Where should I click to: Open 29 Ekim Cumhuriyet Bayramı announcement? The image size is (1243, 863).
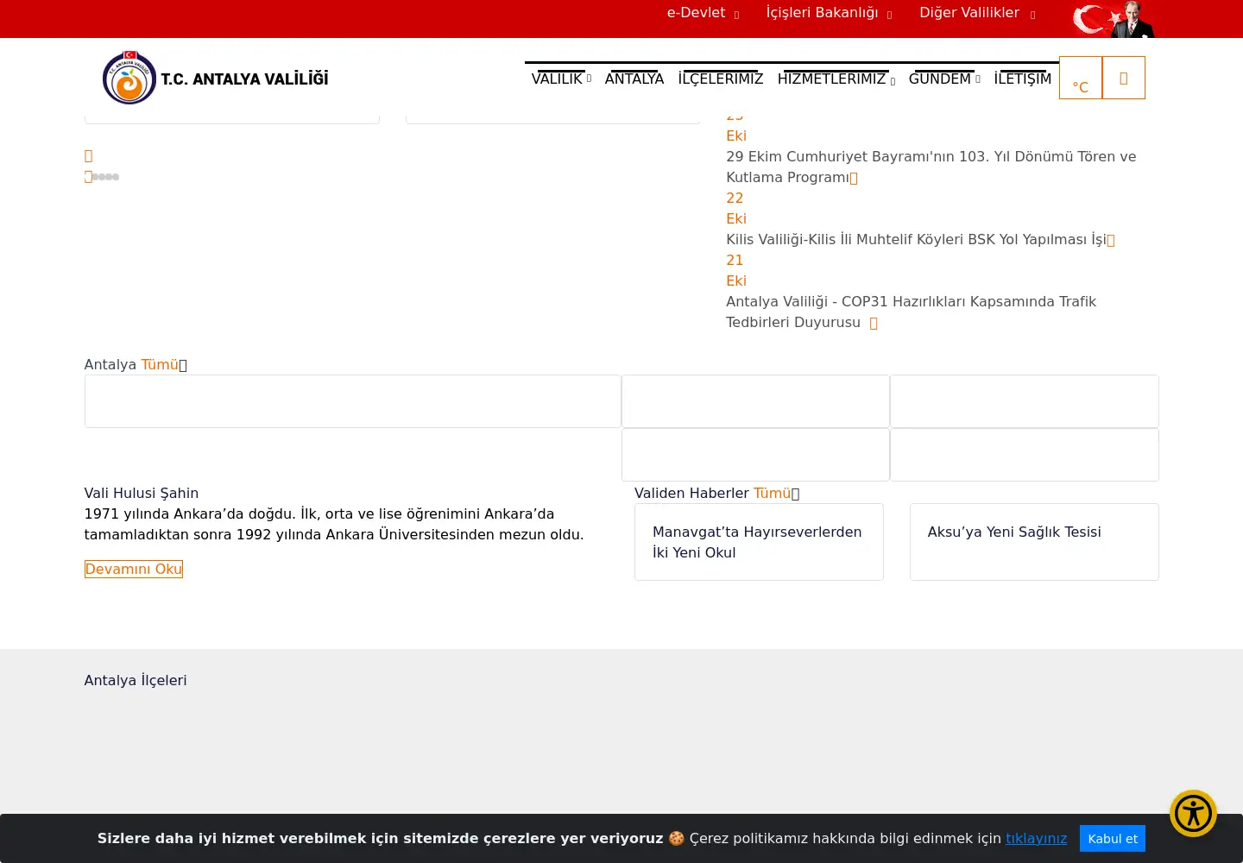tap(931, 167)
